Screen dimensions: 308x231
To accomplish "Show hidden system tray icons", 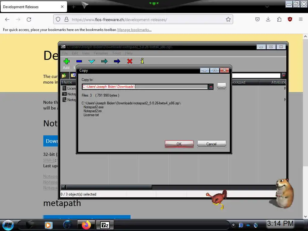I will click(233, 225).
